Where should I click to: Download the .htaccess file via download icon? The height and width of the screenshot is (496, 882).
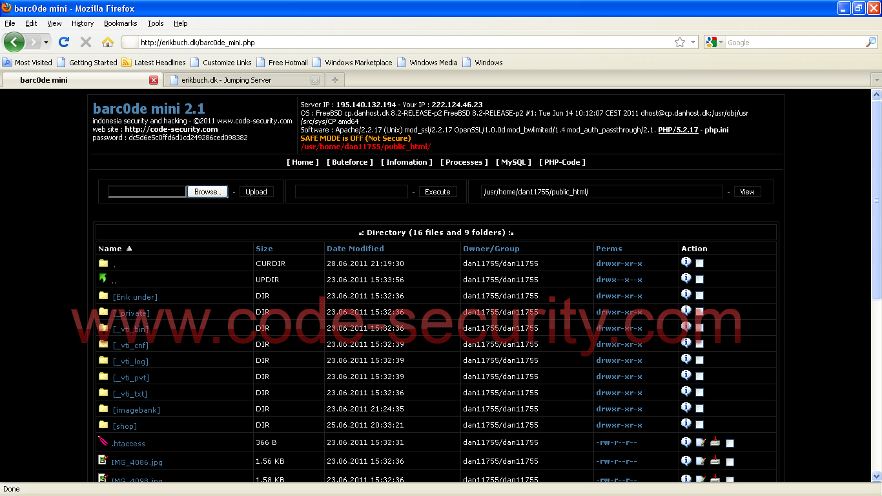click(x=715, y=442)
